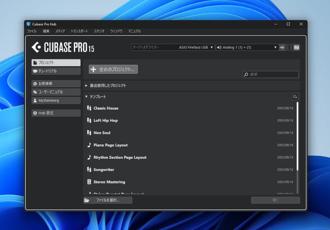Open the ASIO Fireface USB driver dropdown
The height and width of the screenshot is (230, 330).
pos(173,47)
